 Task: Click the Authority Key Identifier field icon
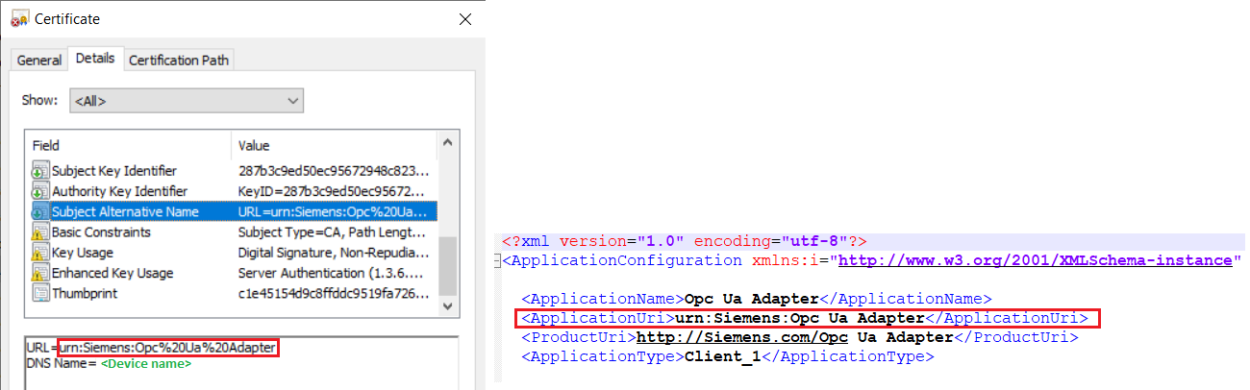click(40, 191)
